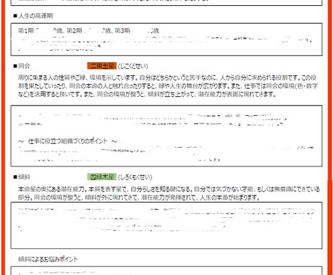Click the reading (しろくもくせい)
This screenshot has height=275, width=333.
pos(135,177)
